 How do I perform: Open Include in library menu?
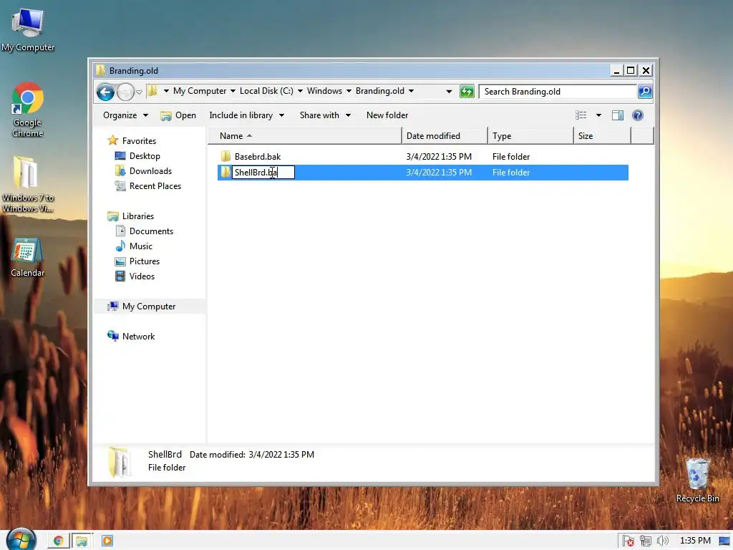246,115
